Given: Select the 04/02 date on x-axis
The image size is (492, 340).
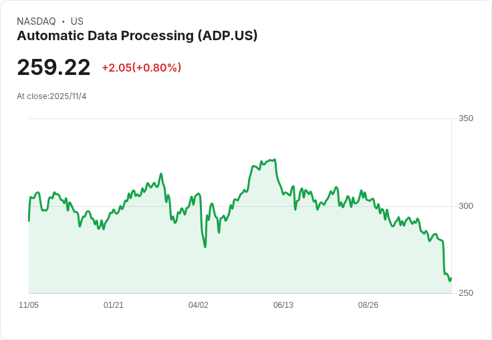Looking at the screenshot, I should [x=199, y=305].
